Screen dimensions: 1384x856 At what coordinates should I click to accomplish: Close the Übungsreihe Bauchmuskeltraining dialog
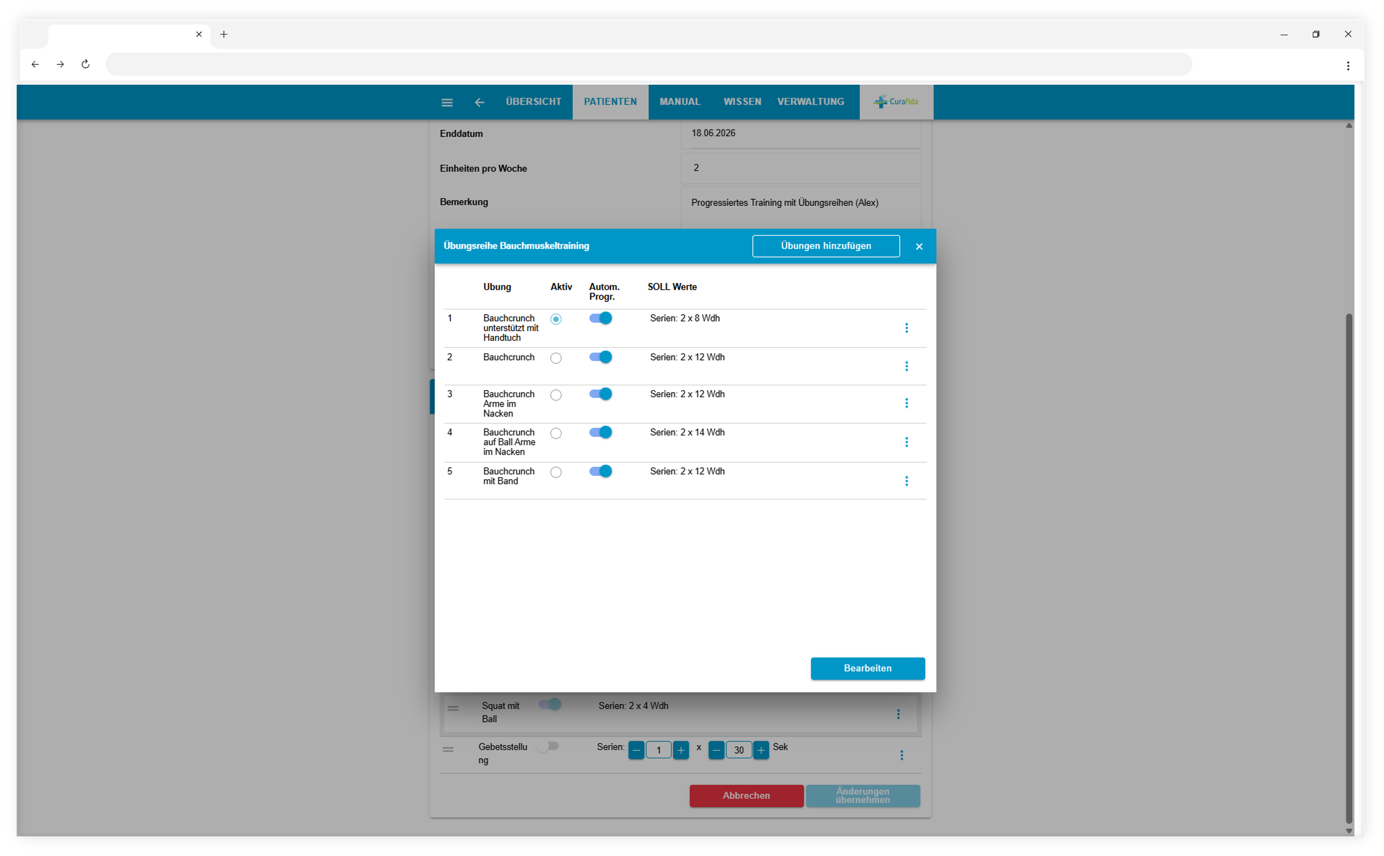(919, 246)
